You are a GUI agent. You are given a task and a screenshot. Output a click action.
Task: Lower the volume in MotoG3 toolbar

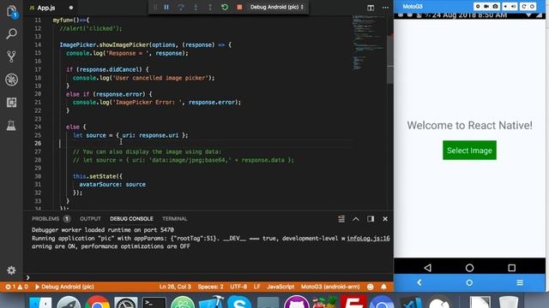[505, 6]
